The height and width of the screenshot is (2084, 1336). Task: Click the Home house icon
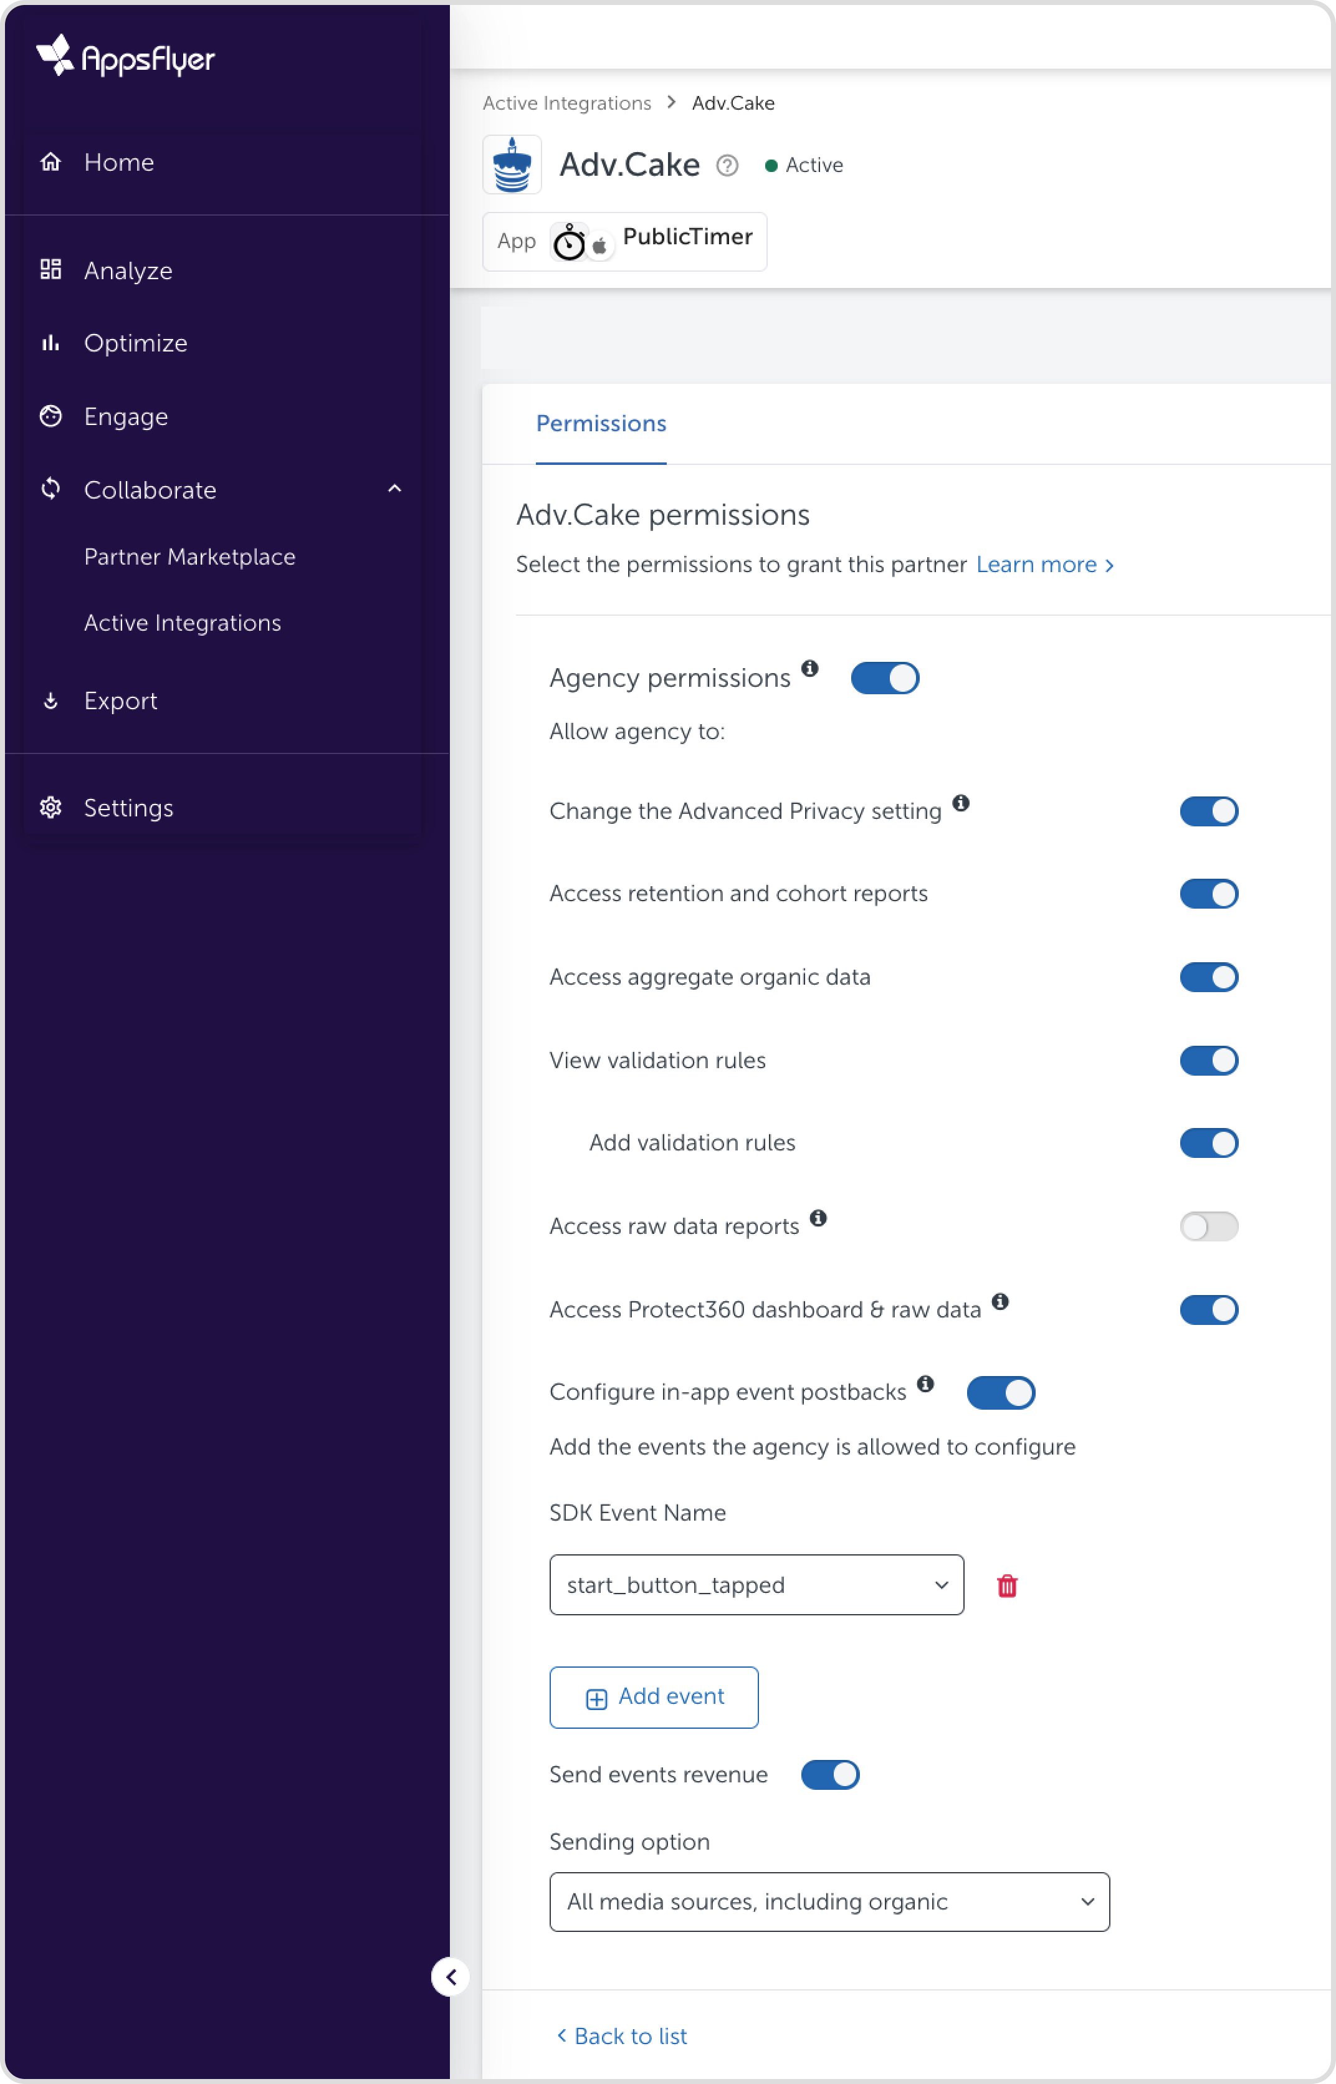coord(51,162)
